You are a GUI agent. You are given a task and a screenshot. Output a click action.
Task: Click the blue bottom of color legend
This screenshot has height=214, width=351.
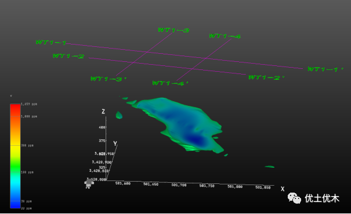15,204
